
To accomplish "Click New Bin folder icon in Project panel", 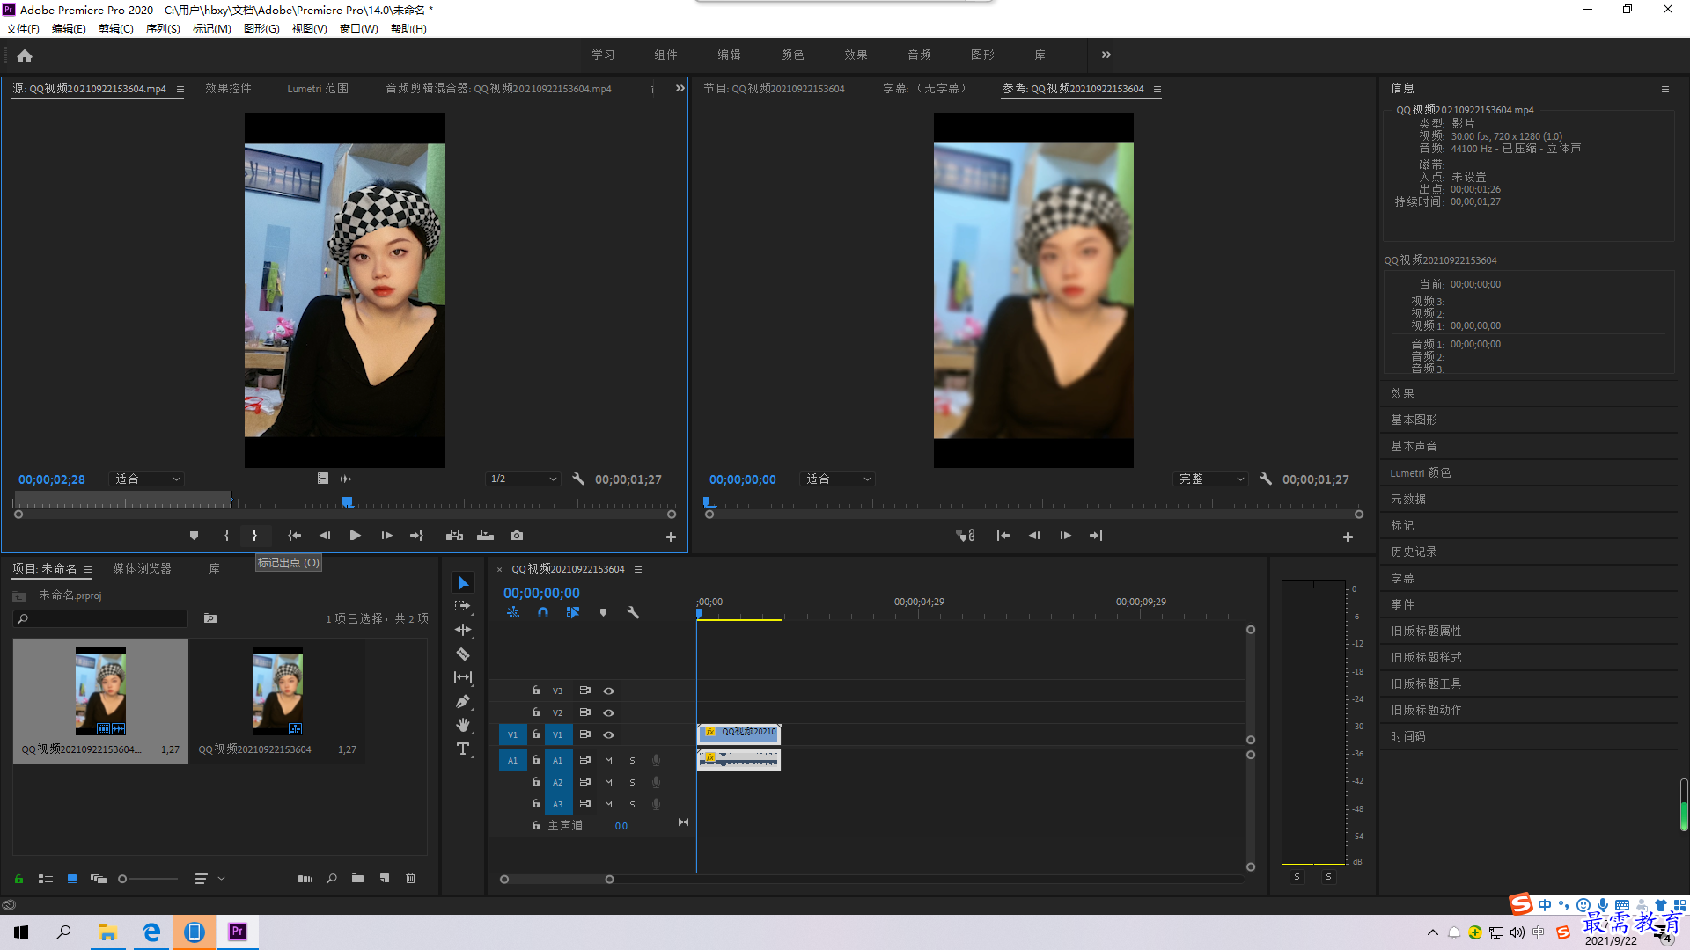I will (x=357, y=879).
